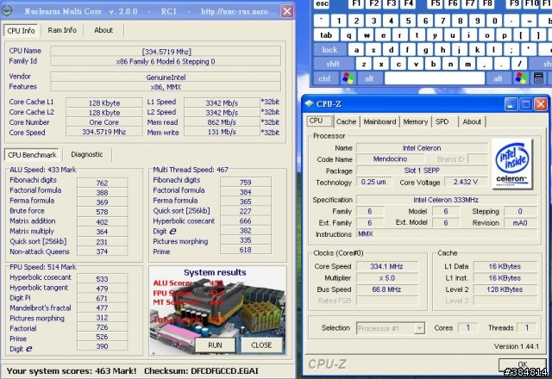Screen dimensions: 552x379
Task: Click the CLOSE button in System results
Action: (261, 345)
